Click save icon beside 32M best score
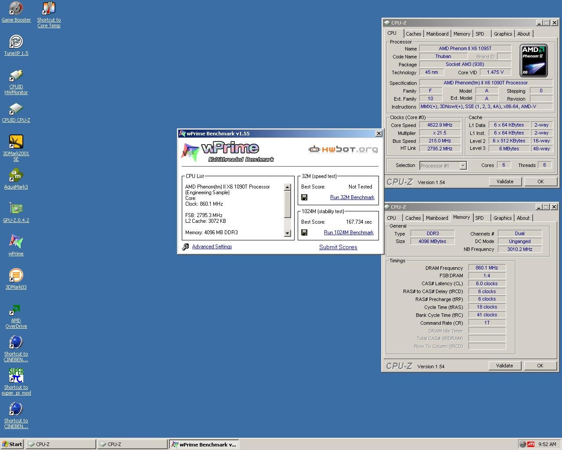 pyautogui.click(x=304, y=197)
